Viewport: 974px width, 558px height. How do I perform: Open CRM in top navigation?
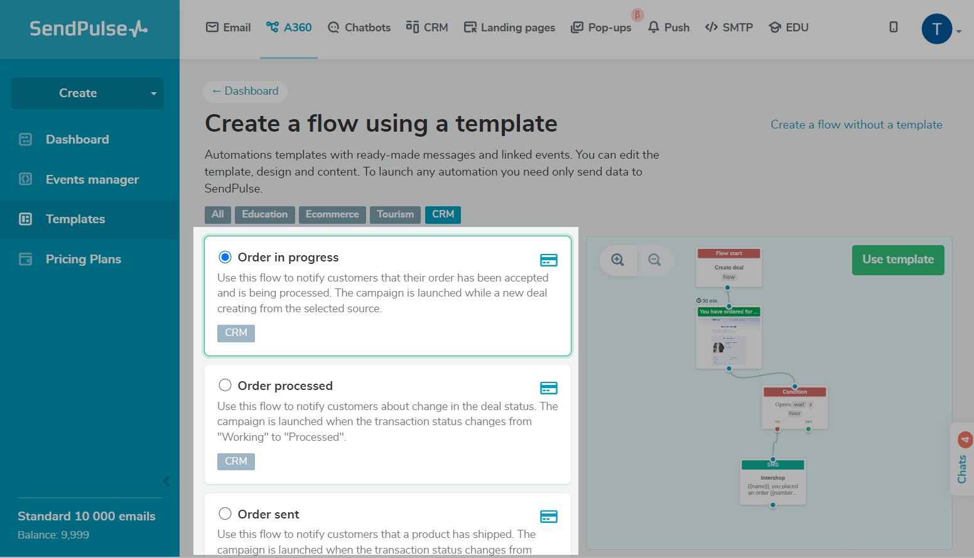[427, 28]
